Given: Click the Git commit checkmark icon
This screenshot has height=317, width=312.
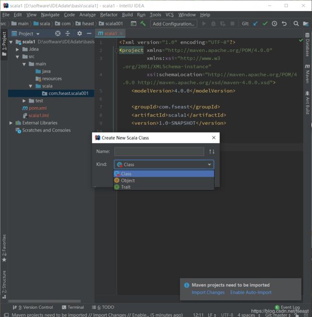Looking at the screenshot, I should 265,24.
